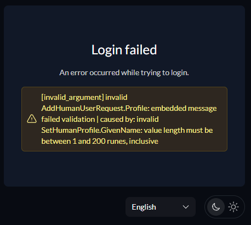Switch to light theme with sun icon
This screenshot has height=225, width=251.
coord(233,207)
